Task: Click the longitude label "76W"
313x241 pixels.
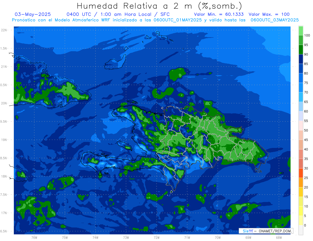Action: (34, 237)
